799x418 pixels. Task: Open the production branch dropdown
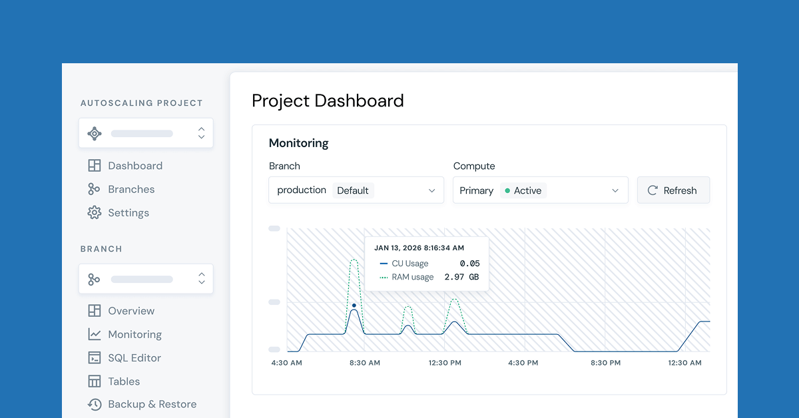pos(356,190)
